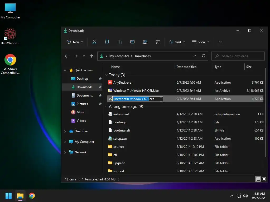Unpin Desktop from Quick access
This screenshot has height=202, width=270.
tap(100, 79)
